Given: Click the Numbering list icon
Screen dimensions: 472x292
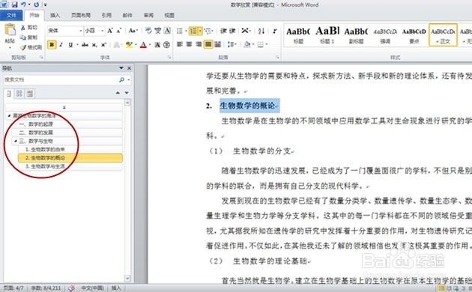Looking at the screenshot, I should point(193,31).
